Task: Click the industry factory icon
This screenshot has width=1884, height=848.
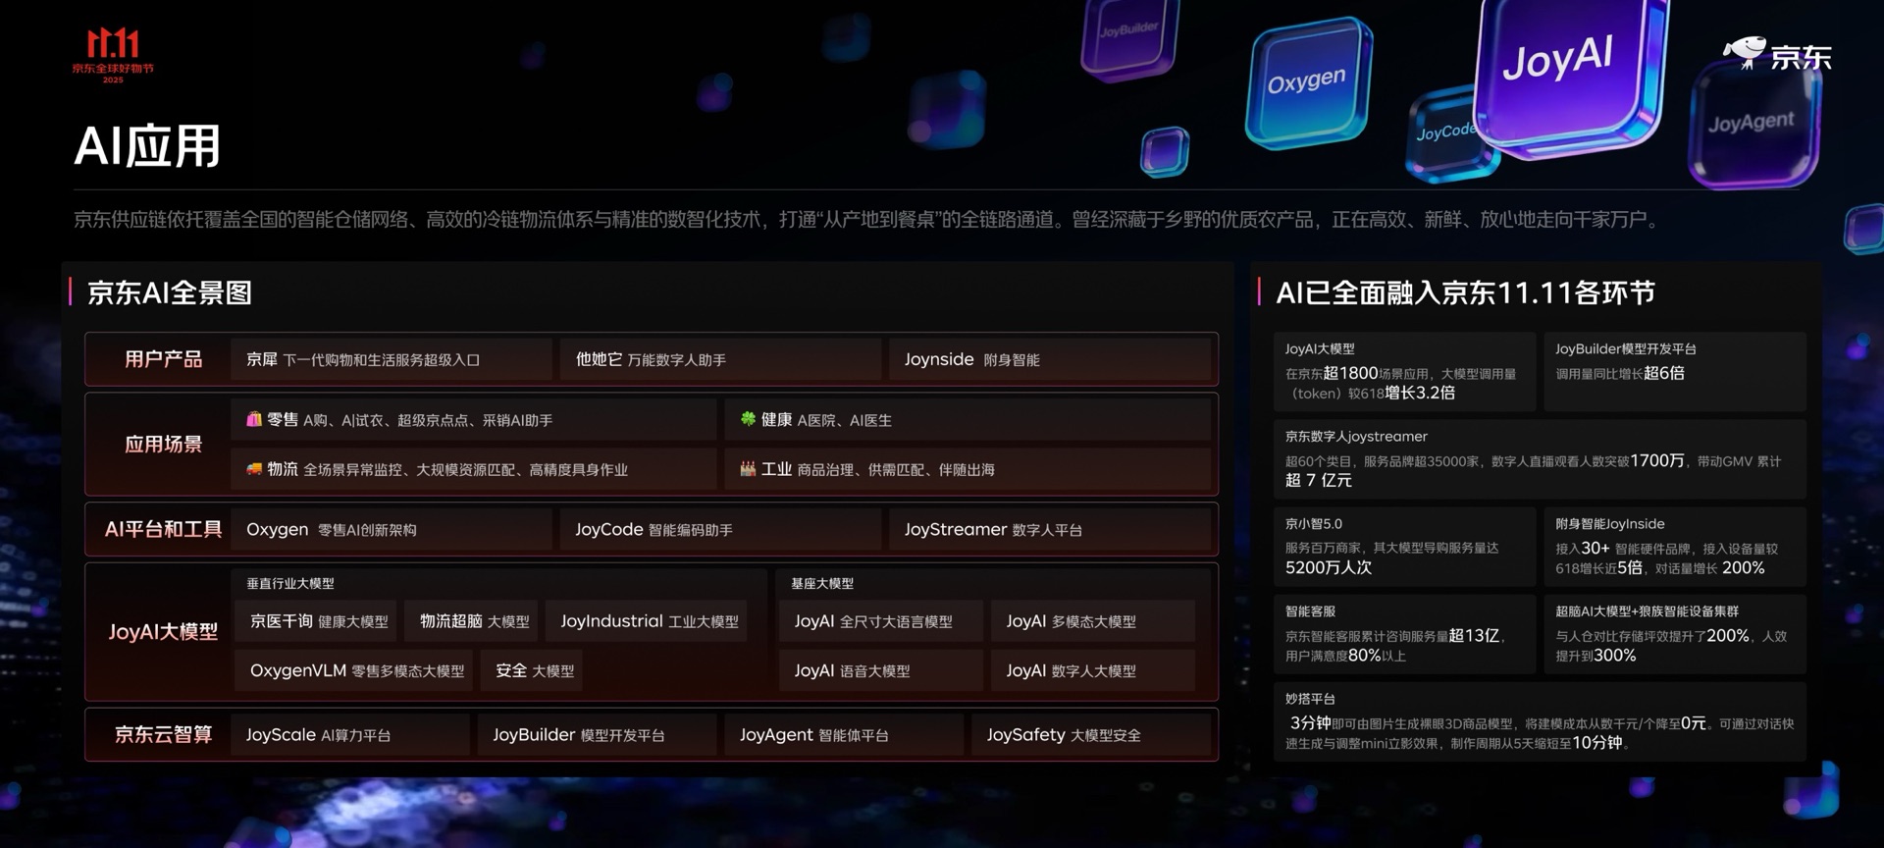Action: (748, 469)
